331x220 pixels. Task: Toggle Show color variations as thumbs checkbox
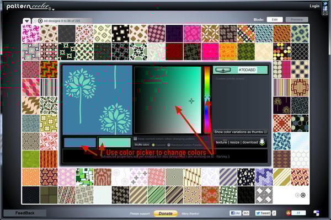265,132
